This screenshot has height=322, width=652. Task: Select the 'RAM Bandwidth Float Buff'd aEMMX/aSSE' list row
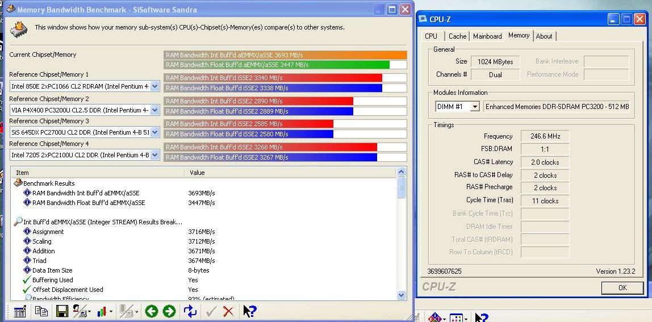click(204, 203)
